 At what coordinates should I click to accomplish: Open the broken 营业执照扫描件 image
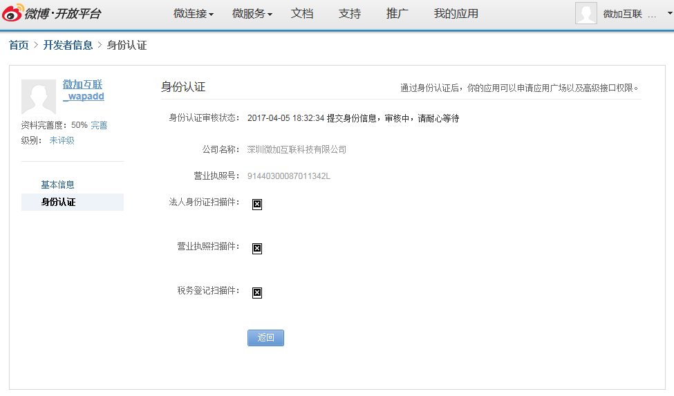pyautogui.click(x=257, y=249)
